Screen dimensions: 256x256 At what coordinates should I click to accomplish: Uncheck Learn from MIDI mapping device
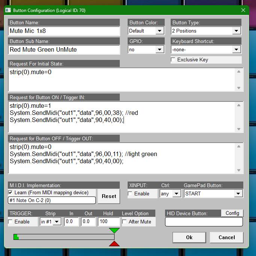click(x=10, y=192)
